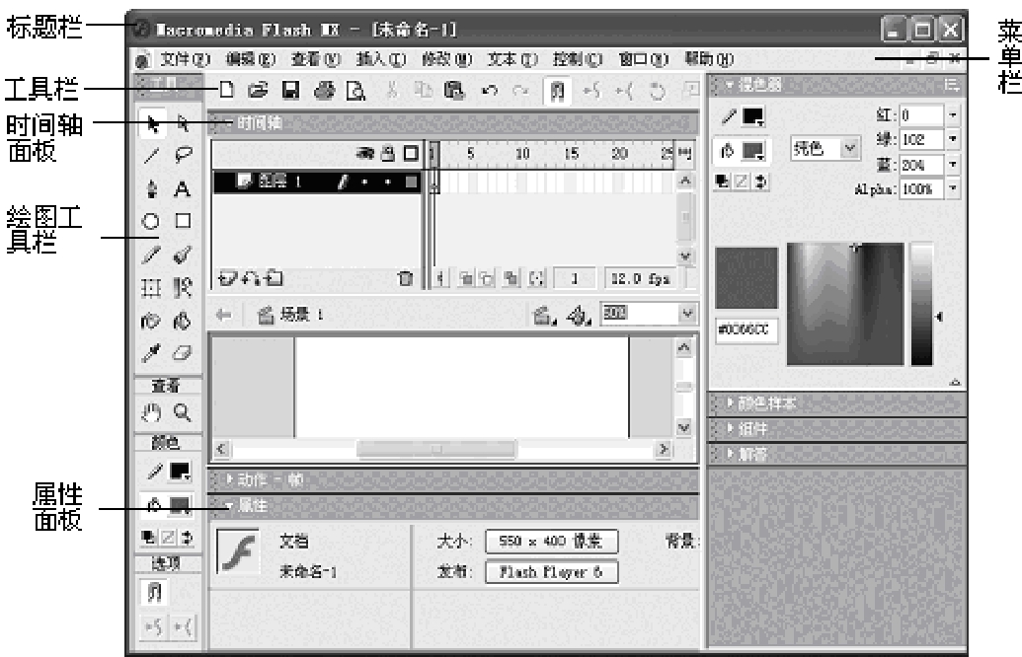The image size is (1022, 657).
Task: Open the stage zoom percentage dropdown
Action: coord(687,314)
